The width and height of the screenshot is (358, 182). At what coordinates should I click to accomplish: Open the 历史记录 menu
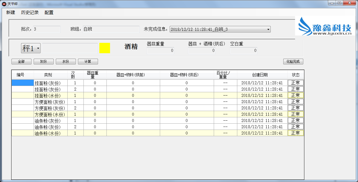(30, 13)
